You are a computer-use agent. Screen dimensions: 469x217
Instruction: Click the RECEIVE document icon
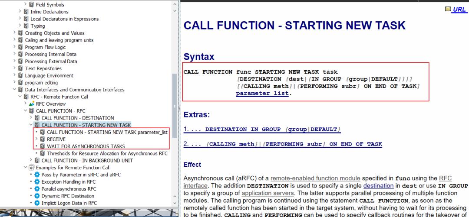click(x=43, y=139)
